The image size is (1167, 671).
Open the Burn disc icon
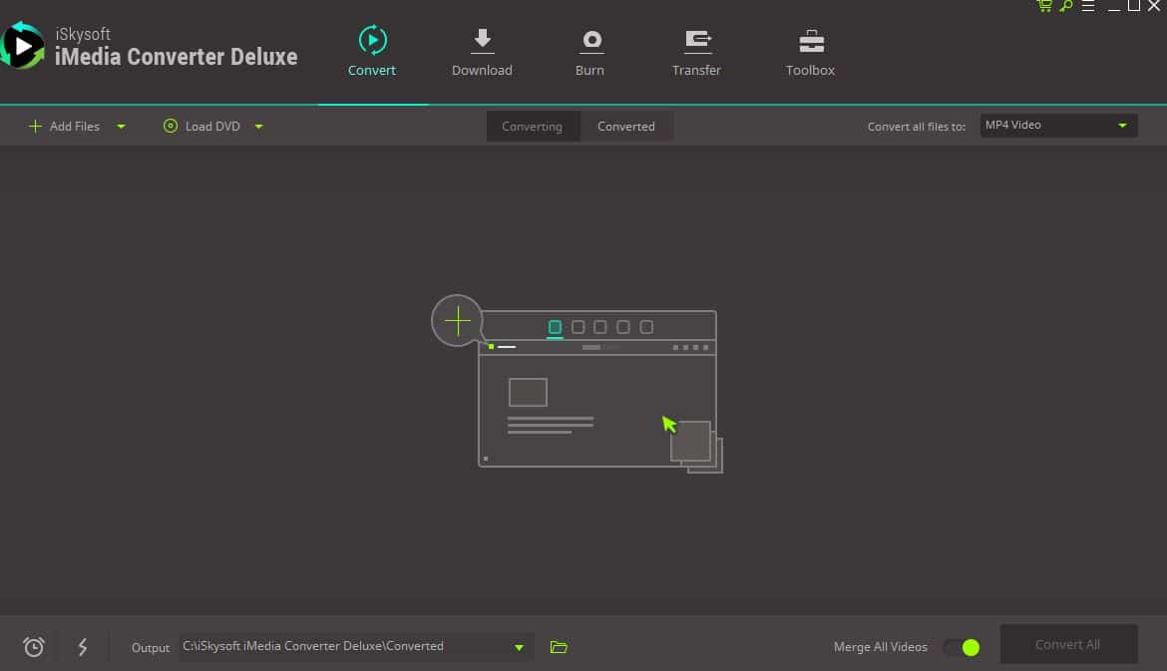(x=589, y=40)
